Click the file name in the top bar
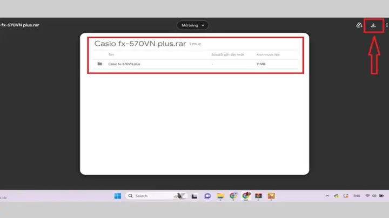389x218 pixels. [20, 25]
